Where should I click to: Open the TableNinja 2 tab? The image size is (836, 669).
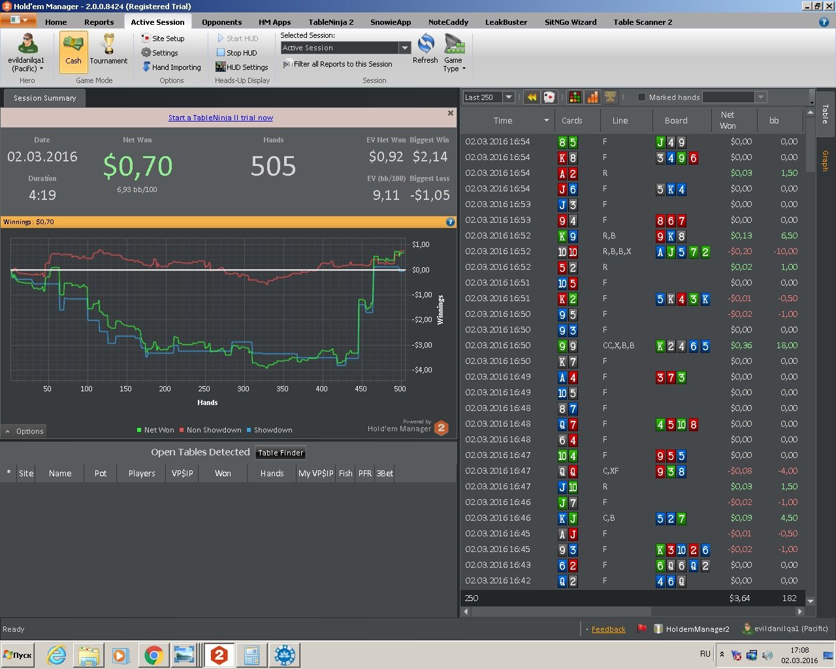pos(331,22)
